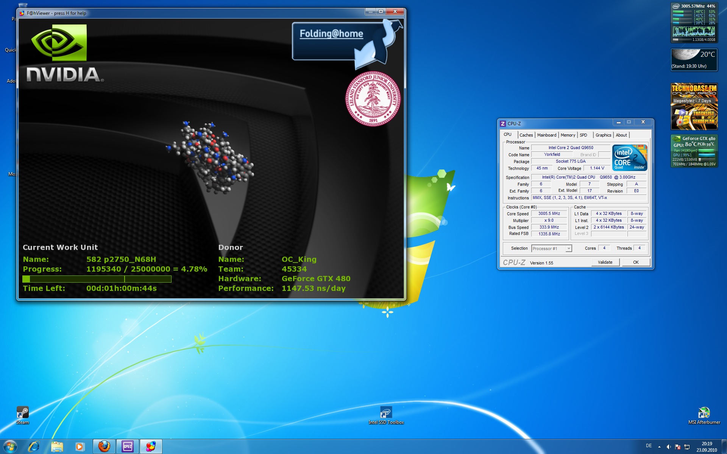Screen dimensions: 727x454
Task: Click the Technobase.FM Online Radio logo
Action: 694,89
